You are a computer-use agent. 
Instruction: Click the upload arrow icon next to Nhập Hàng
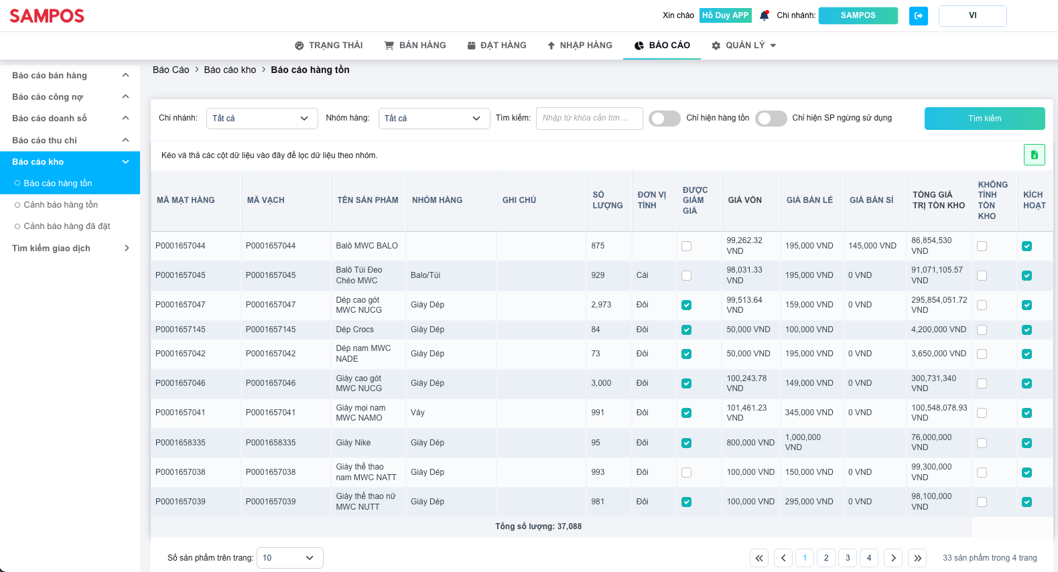point(551,46)
